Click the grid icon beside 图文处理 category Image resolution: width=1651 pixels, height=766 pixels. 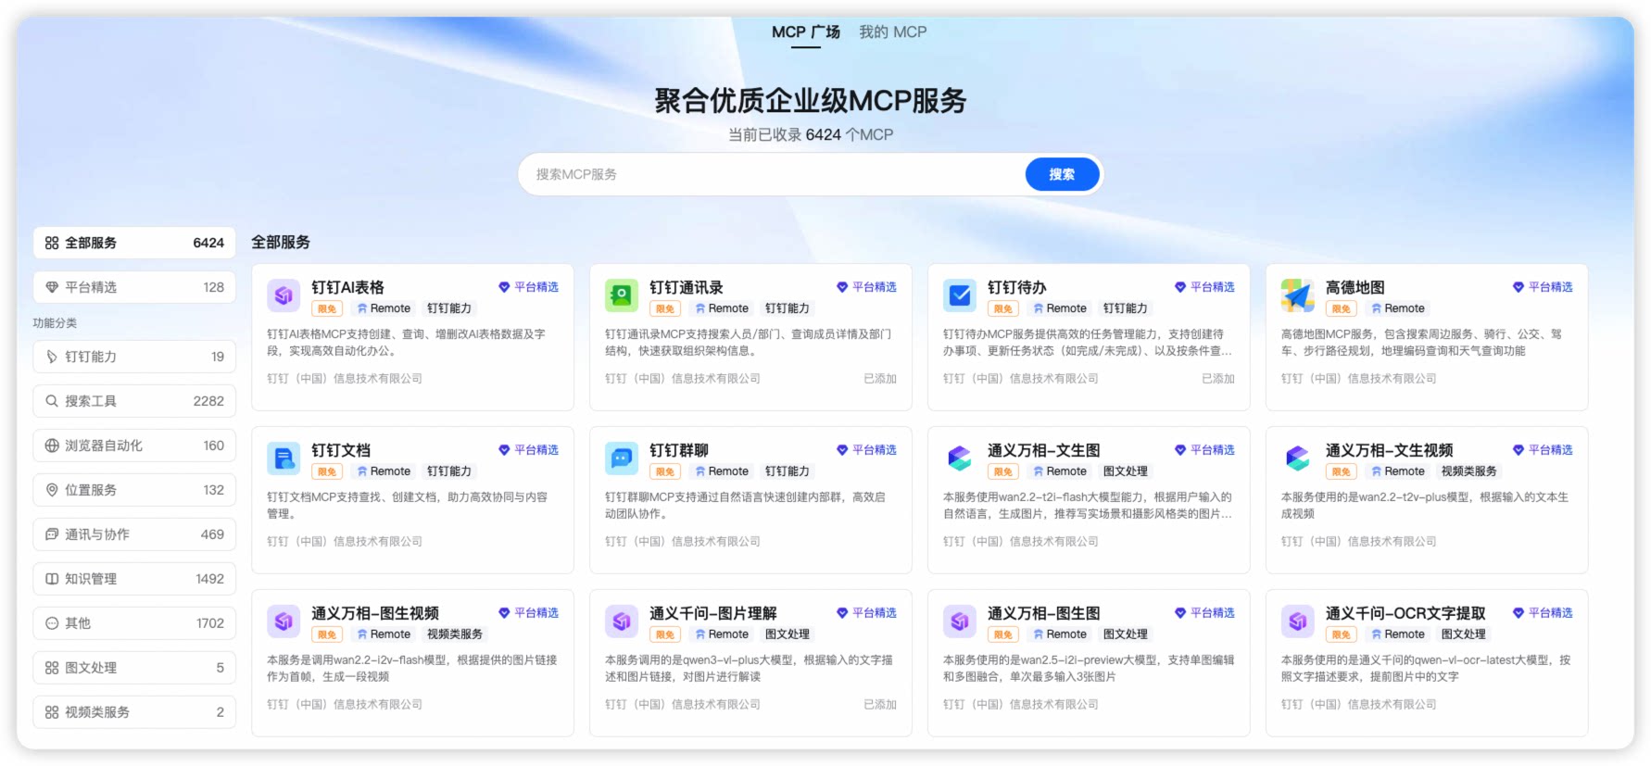(52, 668)
